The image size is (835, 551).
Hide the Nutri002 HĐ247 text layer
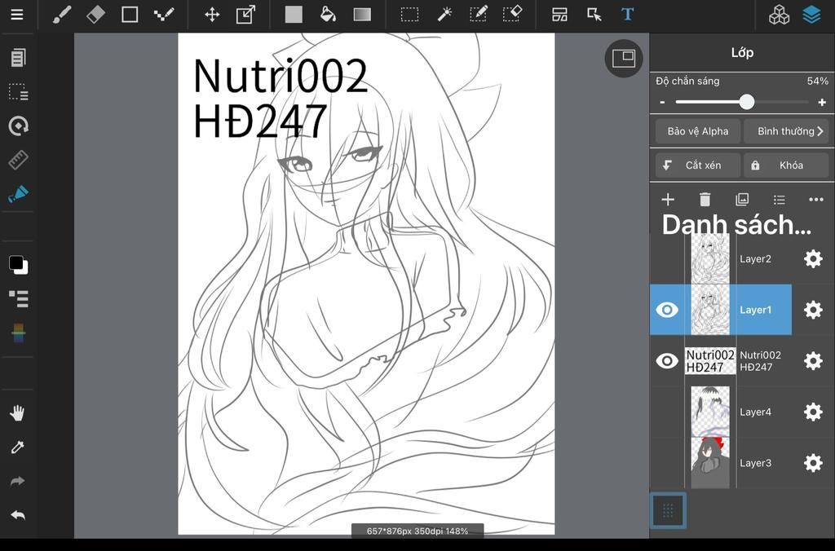(x=667, y=361)
